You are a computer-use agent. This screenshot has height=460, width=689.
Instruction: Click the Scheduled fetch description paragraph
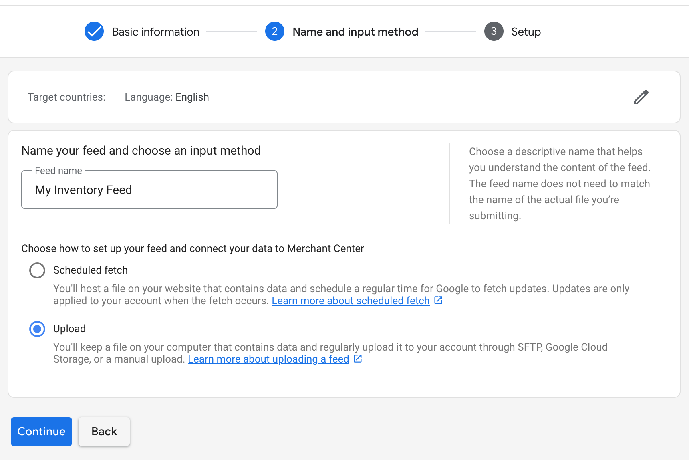[x=341, y=295]
